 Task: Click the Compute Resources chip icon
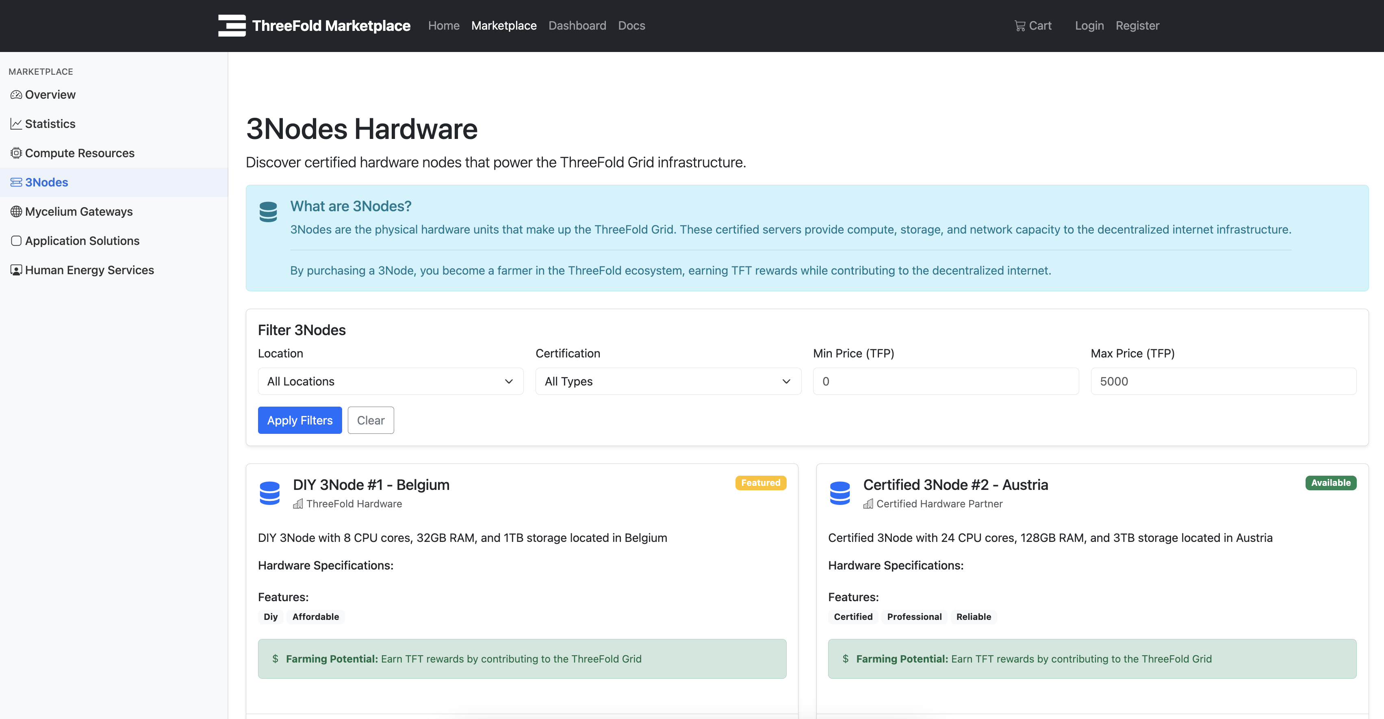click(16, 153)
